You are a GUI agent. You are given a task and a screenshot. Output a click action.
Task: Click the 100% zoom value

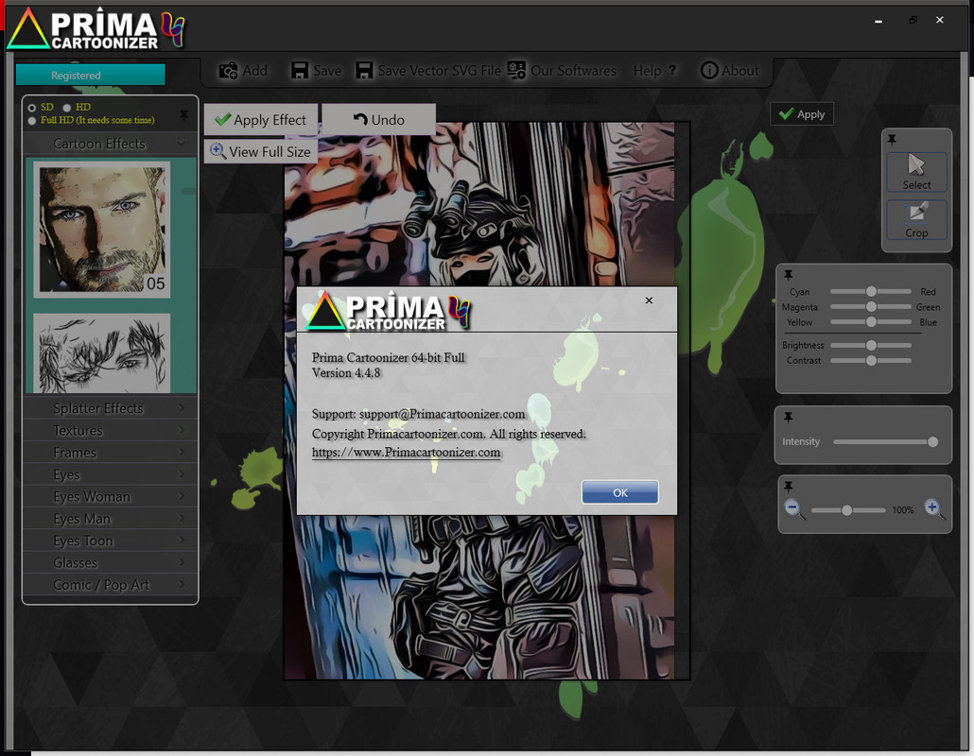coord(902,510)
